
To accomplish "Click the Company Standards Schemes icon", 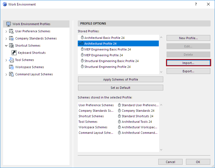I will [x=11, y=38].
